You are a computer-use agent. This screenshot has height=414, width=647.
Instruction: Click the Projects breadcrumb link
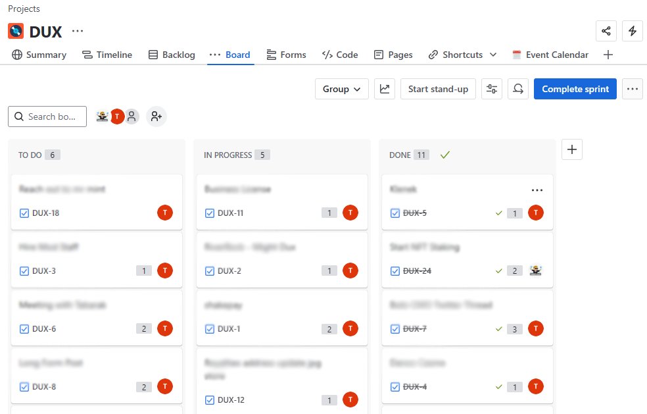[x=24, y=9]
